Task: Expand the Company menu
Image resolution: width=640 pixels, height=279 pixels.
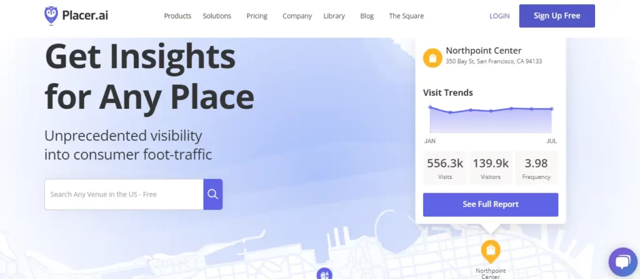Action: click(x=297, y=16)
